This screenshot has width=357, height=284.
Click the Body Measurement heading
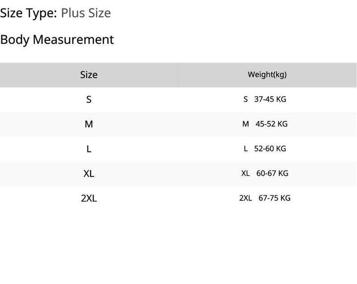tap(57, 40)
